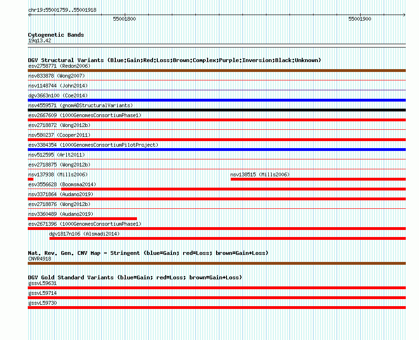Image resolution: width=419 pixels, height=340 pixels.
Task: Click the esv2758771 (Redon2006) variant label
Action: tap(59, 66)
